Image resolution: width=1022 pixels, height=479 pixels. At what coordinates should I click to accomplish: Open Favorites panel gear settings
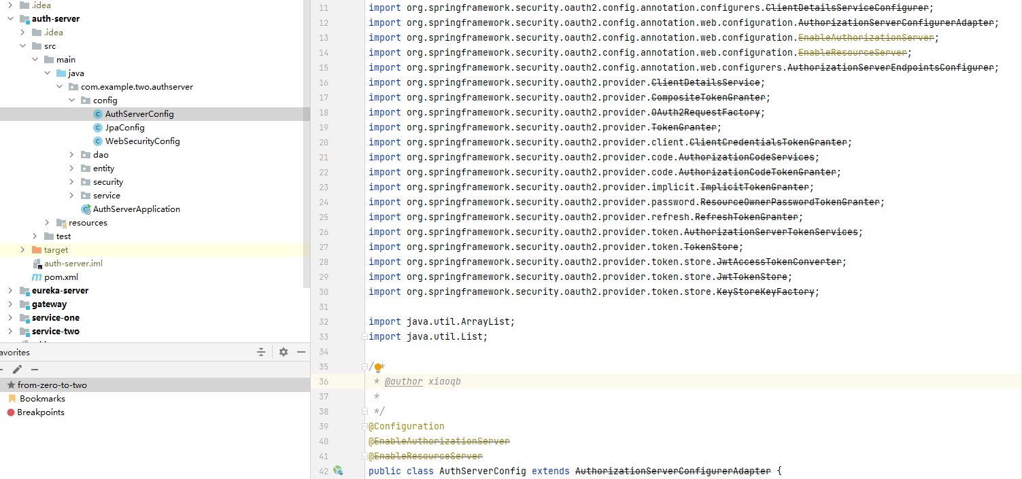point(284,352)
